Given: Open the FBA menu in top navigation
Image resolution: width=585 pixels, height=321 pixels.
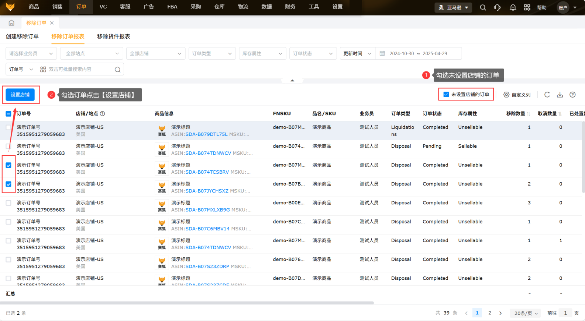Looking at the screenshot, I should (172, 7).
